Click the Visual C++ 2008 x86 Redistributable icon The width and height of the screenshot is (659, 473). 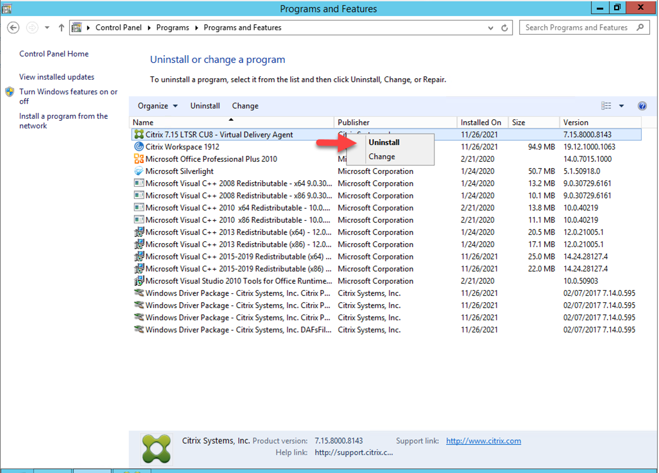[x=139, y=196]
